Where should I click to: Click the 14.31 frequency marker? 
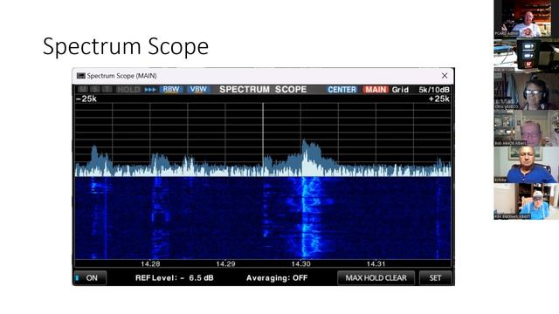376,263
